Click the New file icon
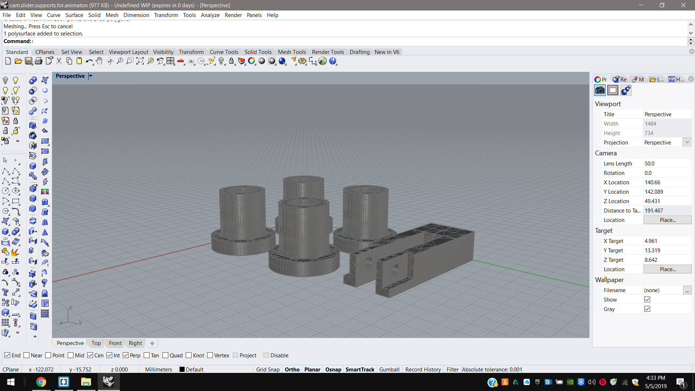Image resolution: width=695 pixels, height=391 pixels. 8,61
